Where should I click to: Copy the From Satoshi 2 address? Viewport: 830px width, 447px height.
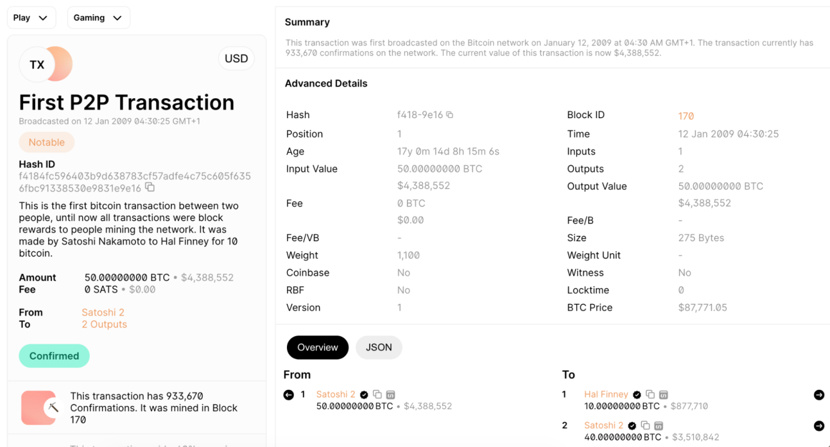point(377,395)
